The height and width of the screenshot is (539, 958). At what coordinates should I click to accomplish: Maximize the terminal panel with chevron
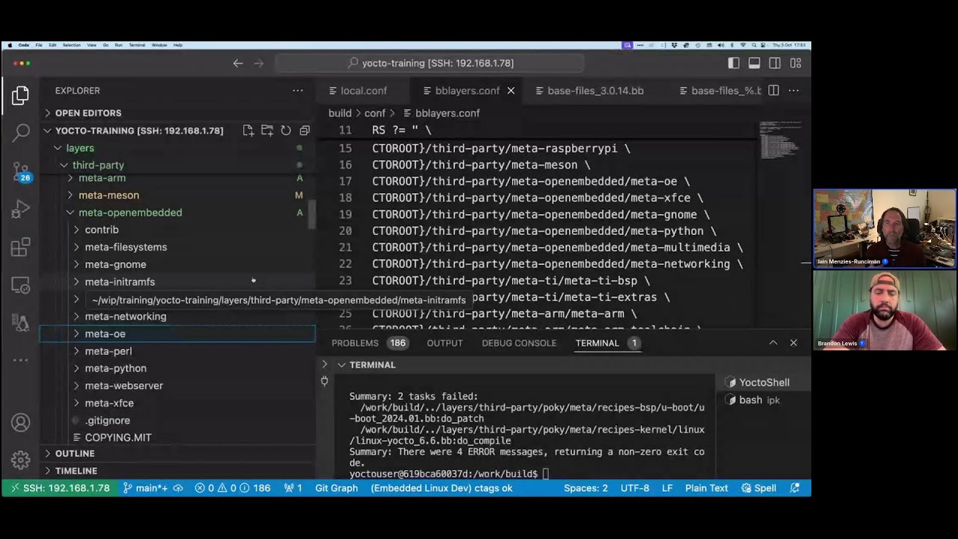pyautogui.click(x=773, y=343)
